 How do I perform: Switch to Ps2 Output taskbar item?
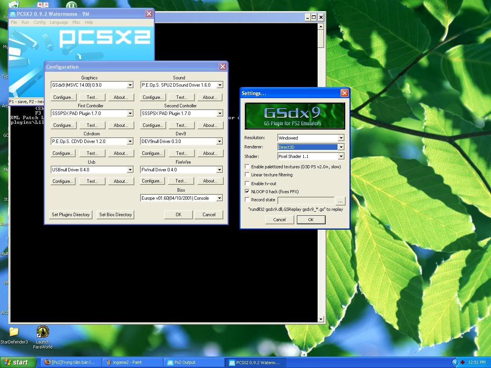coord(194,362)
